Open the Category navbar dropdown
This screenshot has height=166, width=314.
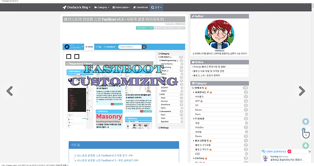[x=102, y=7]
